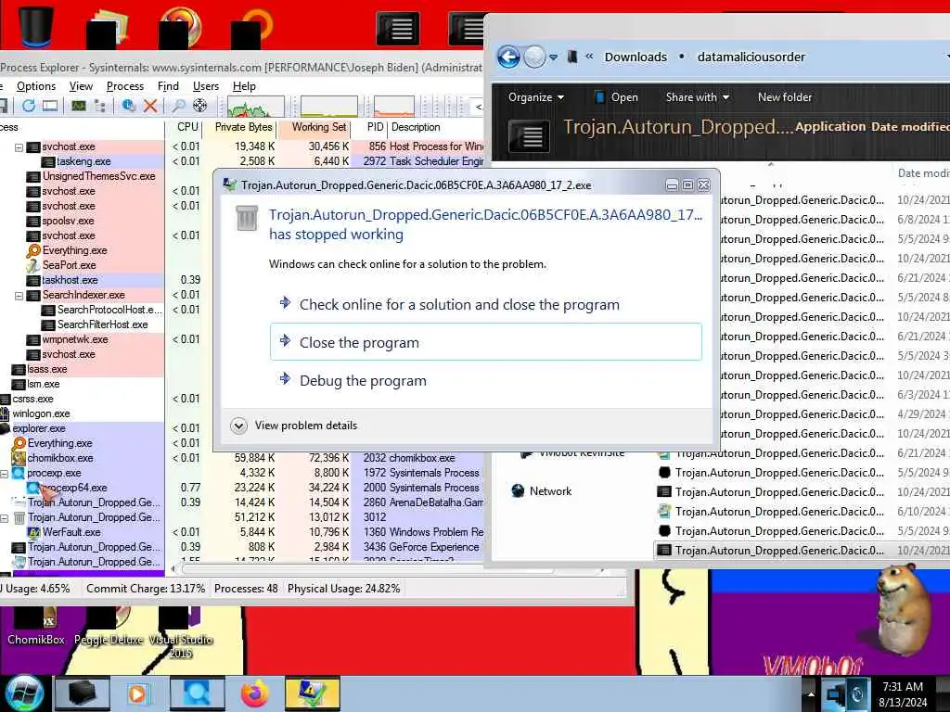Choose Close the program

click(x=486, y=342)
